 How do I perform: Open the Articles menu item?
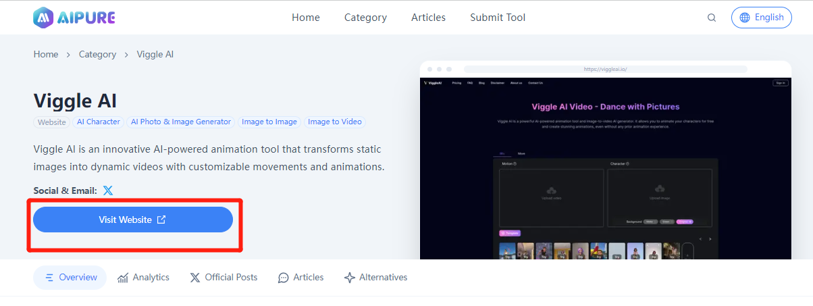point(428,18)
